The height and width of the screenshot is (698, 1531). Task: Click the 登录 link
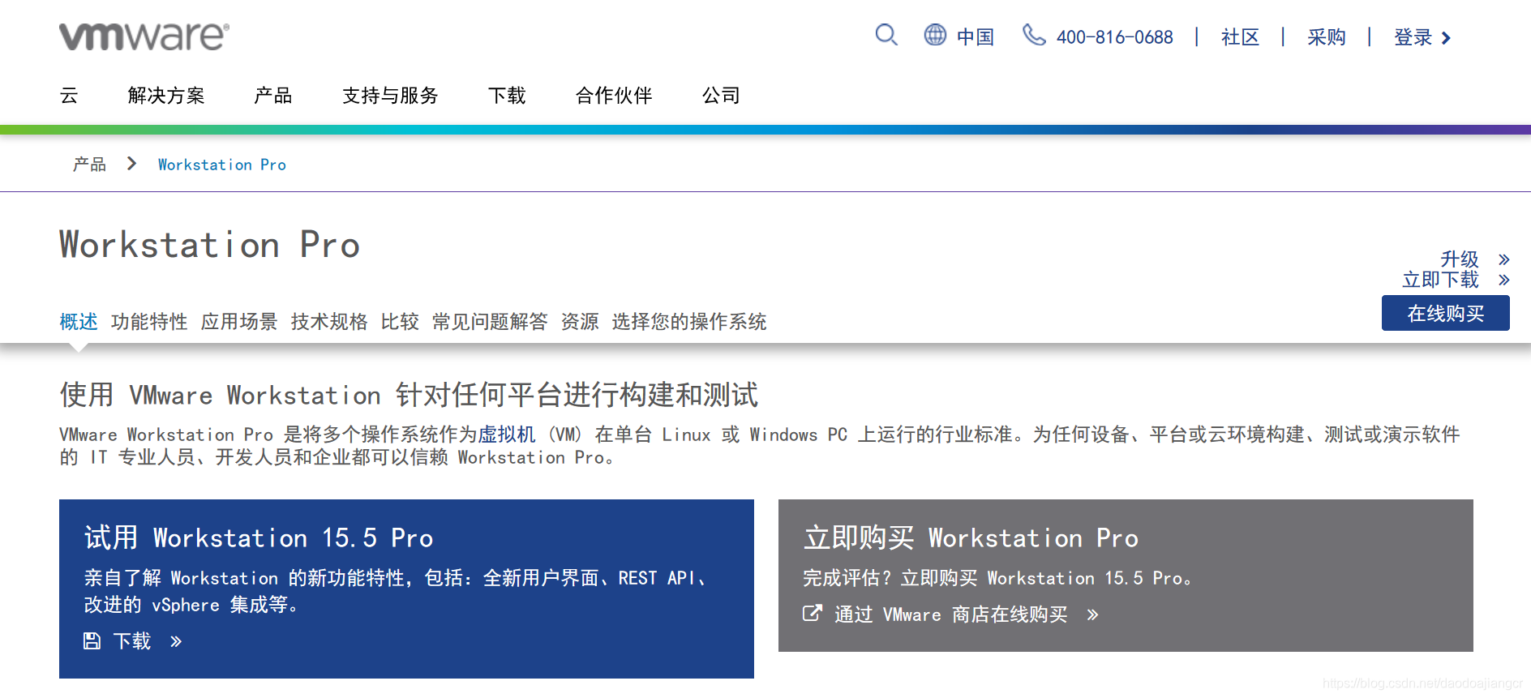(x=1413, y=37)
